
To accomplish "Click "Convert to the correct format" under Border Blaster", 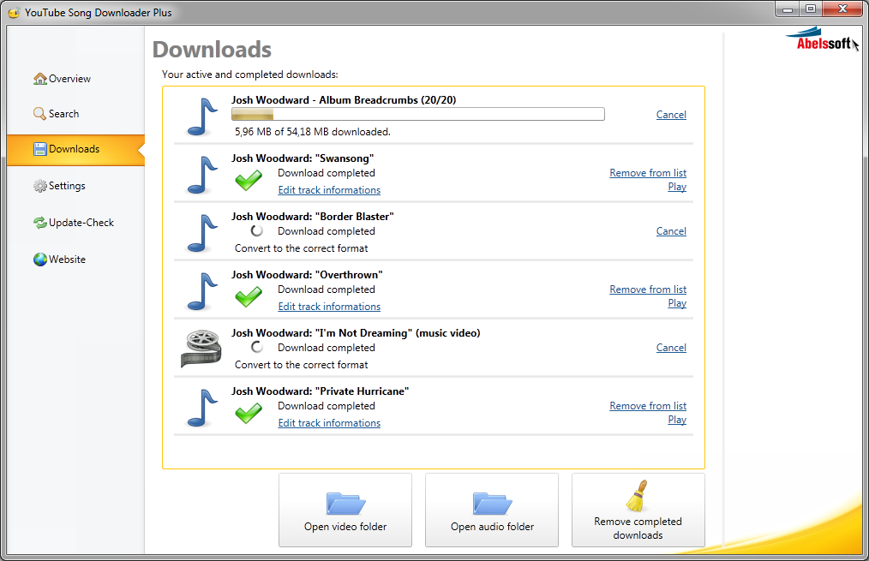I will [x=301, y=248].
